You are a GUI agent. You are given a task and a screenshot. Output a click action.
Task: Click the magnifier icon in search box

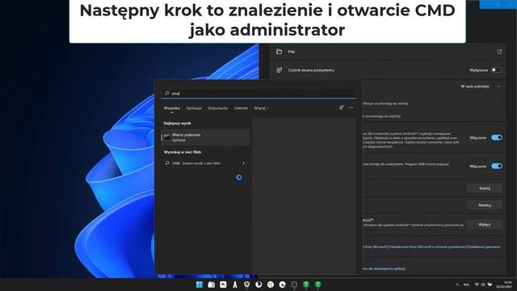167,94
